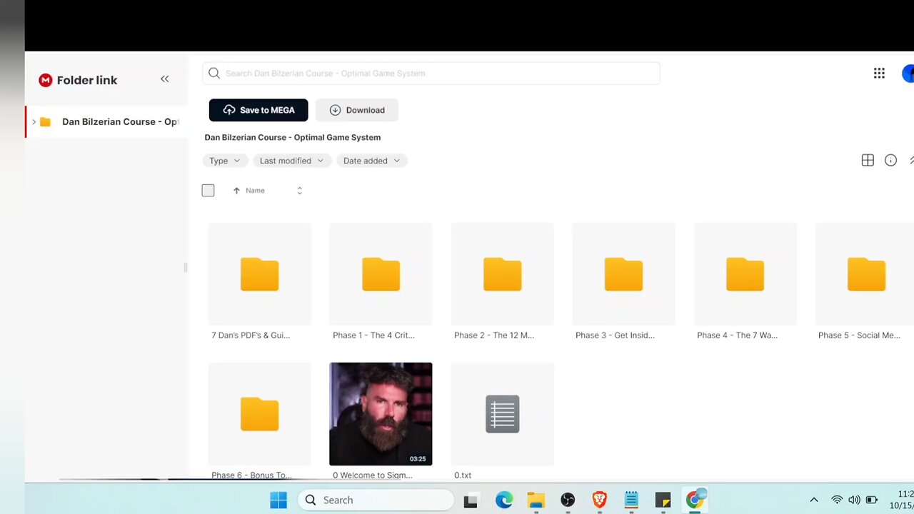The height and width of the screenshot is (514, 914).
Task: Open the Date added filter dropdown
Action: pos(371,161)
